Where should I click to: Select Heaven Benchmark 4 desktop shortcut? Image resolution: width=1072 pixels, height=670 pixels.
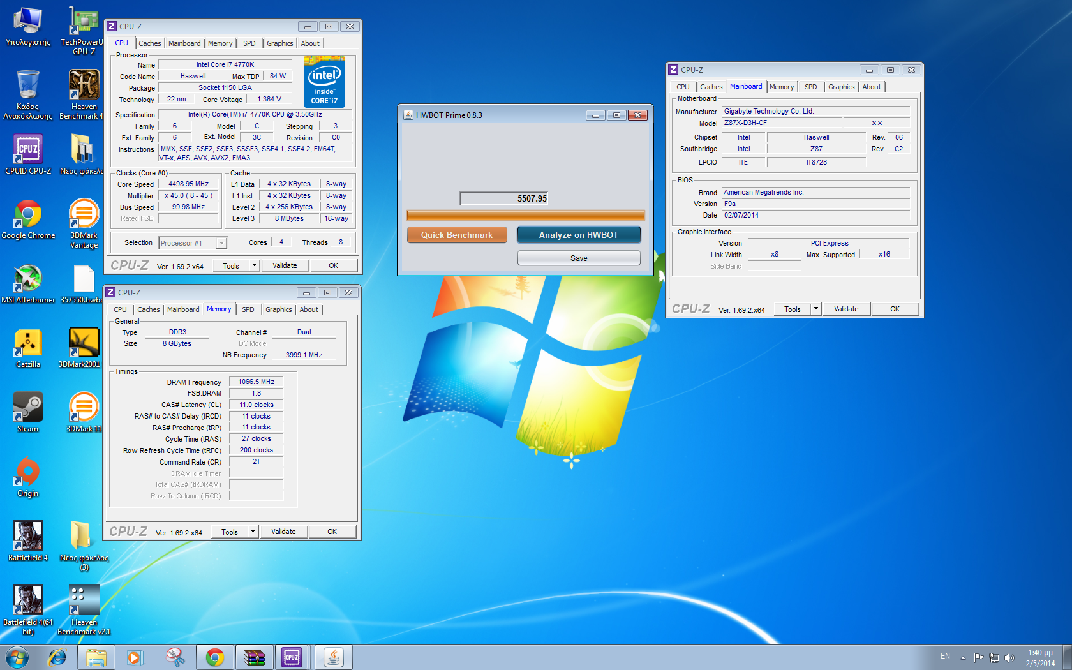click(x=84, y=94)
